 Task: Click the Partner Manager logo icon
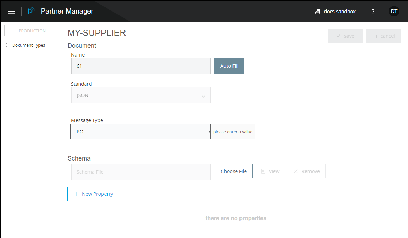pos(31,11)
